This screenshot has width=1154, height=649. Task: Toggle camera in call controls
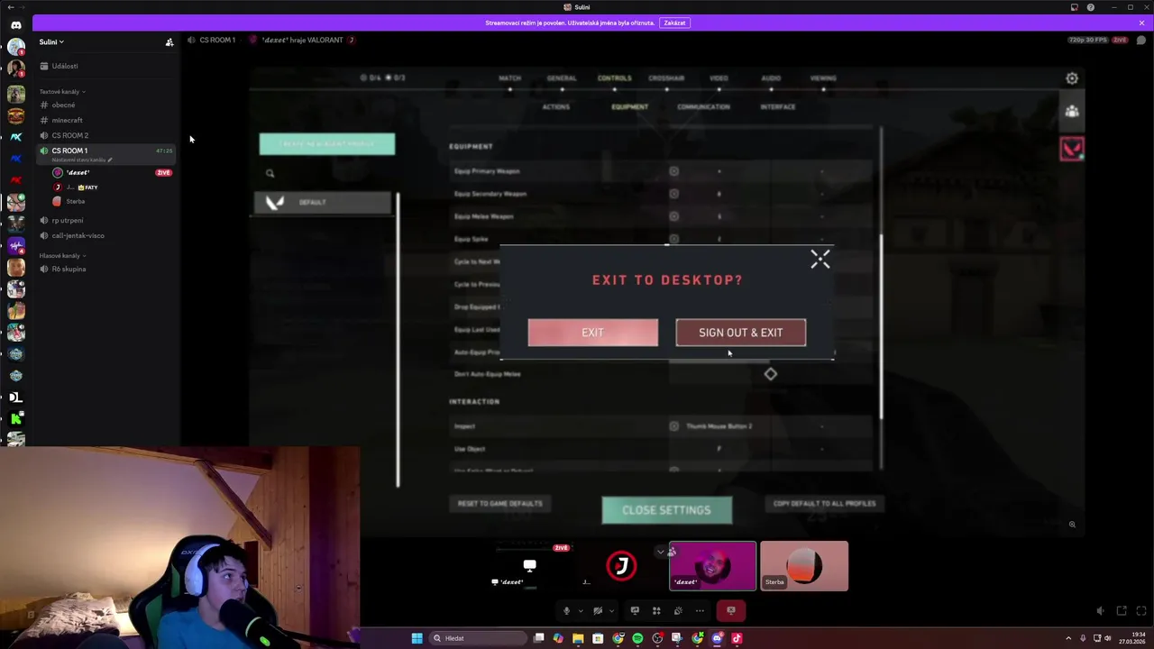pyautogui.click(x=597, y=611)
